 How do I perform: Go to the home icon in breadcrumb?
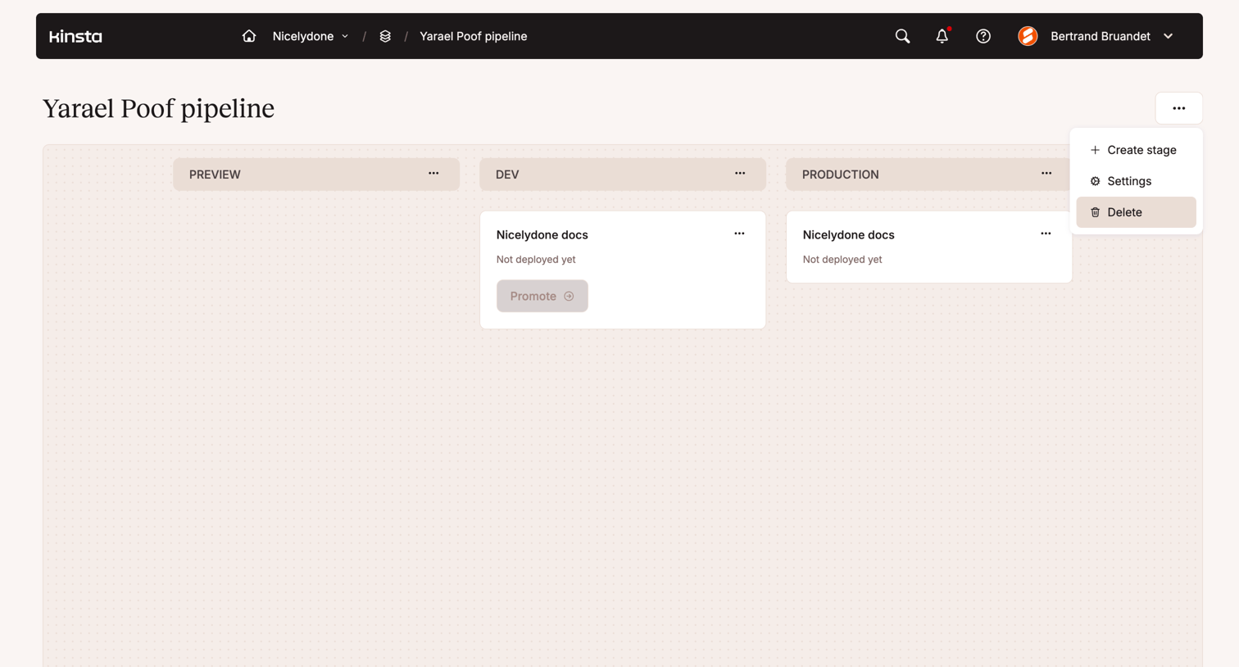tap(249, 36)
